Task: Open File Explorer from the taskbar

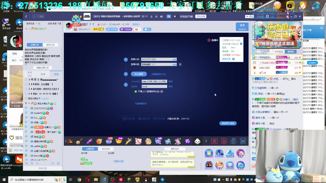Action: coord(96,180)
